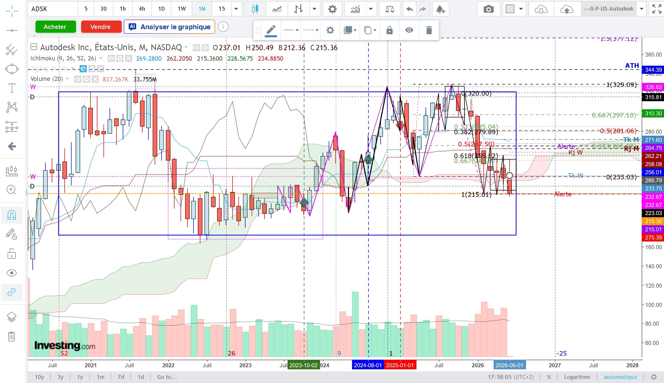Switch to the 5 minute timeframe
Image resolution: width=664 pixels, height=383 pixels.
(86, 9)
